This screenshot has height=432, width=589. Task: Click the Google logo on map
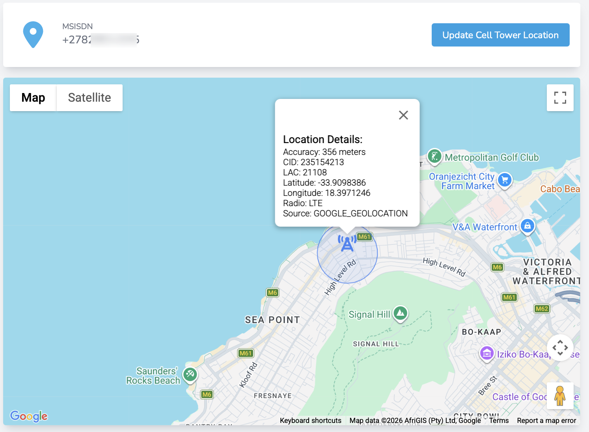click(29, 416)
